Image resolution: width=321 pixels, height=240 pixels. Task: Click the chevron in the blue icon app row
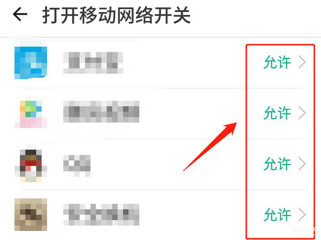click(302, 62)
